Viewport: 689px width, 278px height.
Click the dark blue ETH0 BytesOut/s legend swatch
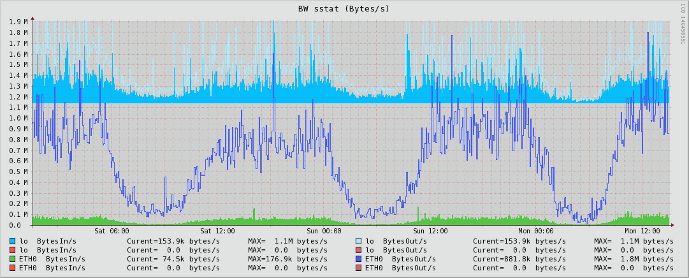click(x=358, y=259)
